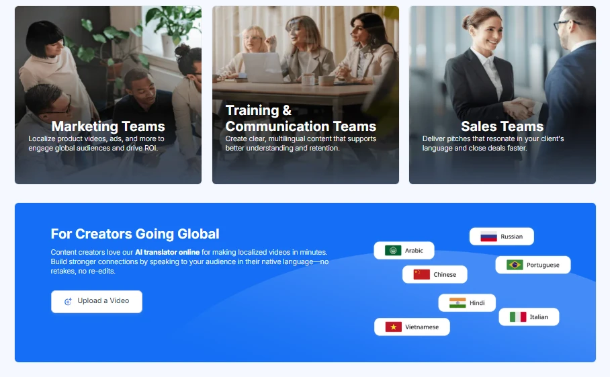Screen dimensions: 610x377
Task: Click the Marketing Teams heading
Action: pos(108,126)
